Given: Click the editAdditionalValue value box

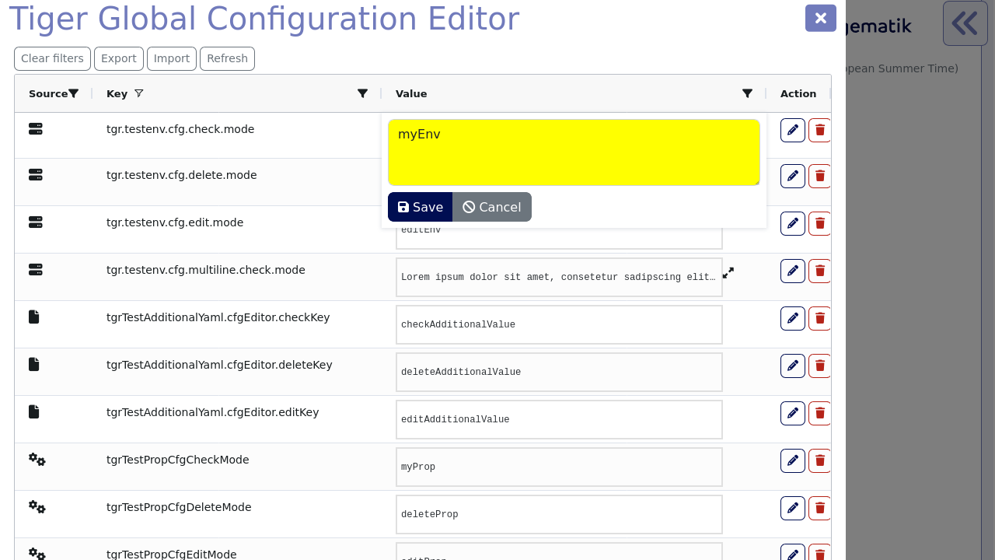Looking at the screenshot, I should (559, 419).
